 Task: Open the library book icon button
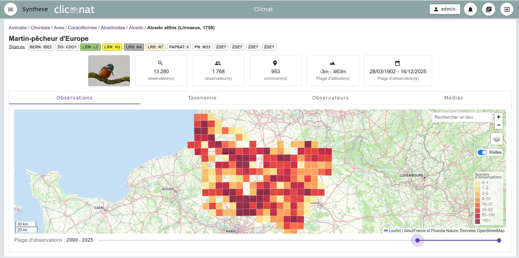click(489, 9)
